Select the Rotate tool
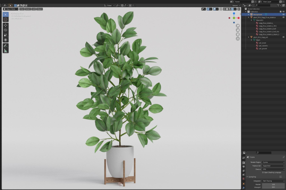Viewport: 286px width, 190px height. pos(6,30)
